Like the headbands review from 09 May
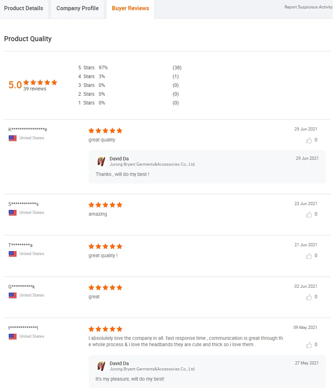 309,345
